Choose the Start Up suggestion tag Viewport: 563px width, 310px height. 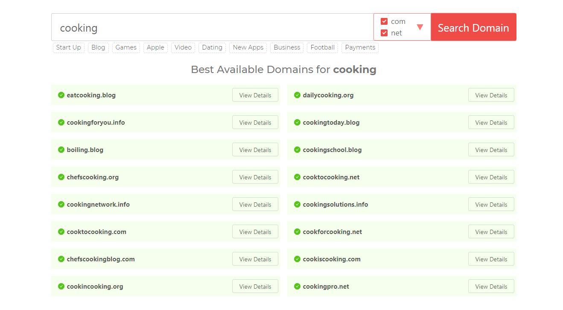[x=68, y=47]
